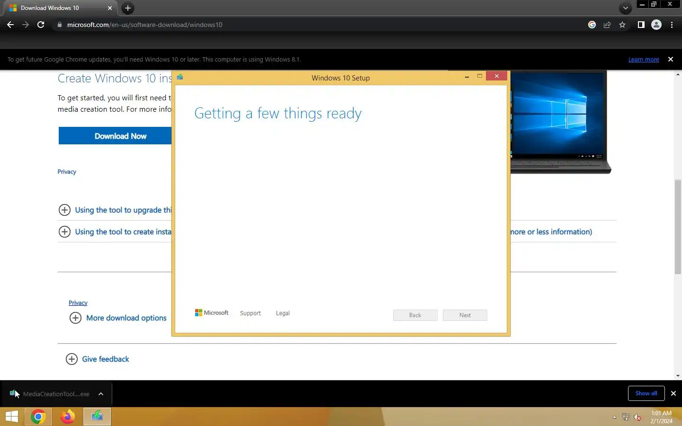Open the taskbar clock and date
Image resolution: width=682 pixels, height=426 pixels.
click(661, 417)
